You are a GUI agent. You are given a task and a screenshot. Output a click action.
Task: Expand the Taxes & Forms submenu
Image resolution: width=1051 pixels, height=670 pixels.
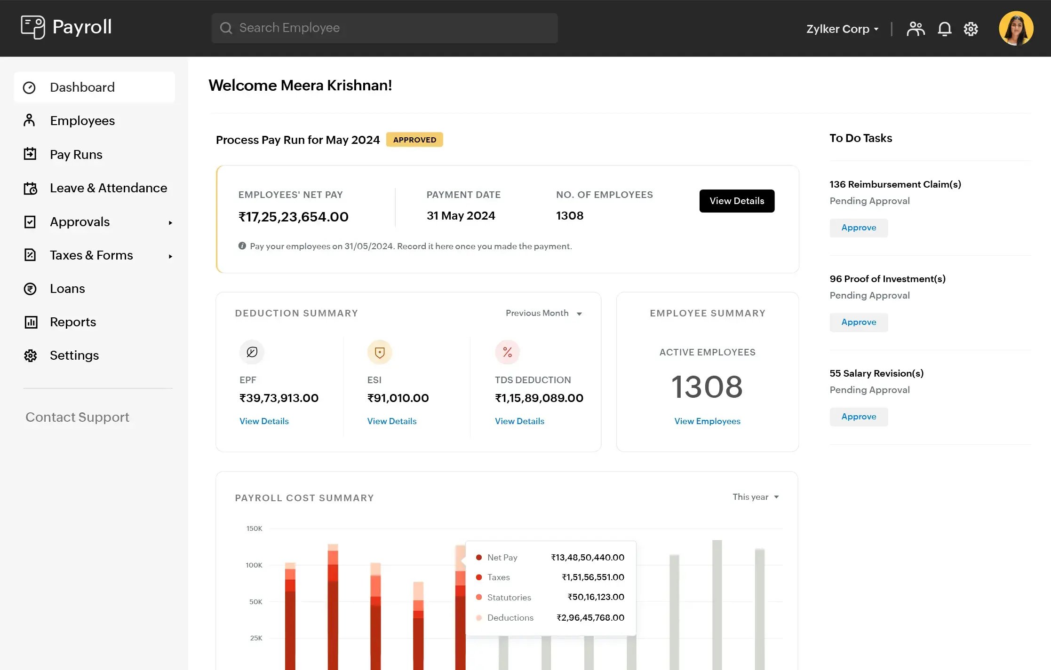(x=170, y=255)
